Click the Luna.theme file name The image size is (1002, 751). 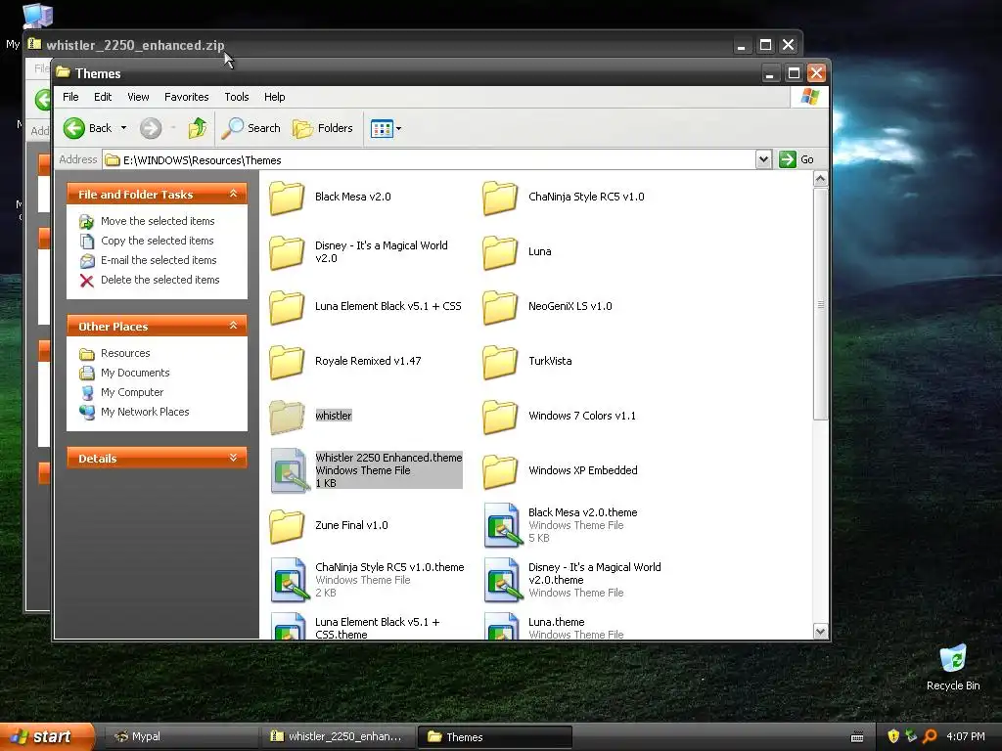(x=556, y=622)
